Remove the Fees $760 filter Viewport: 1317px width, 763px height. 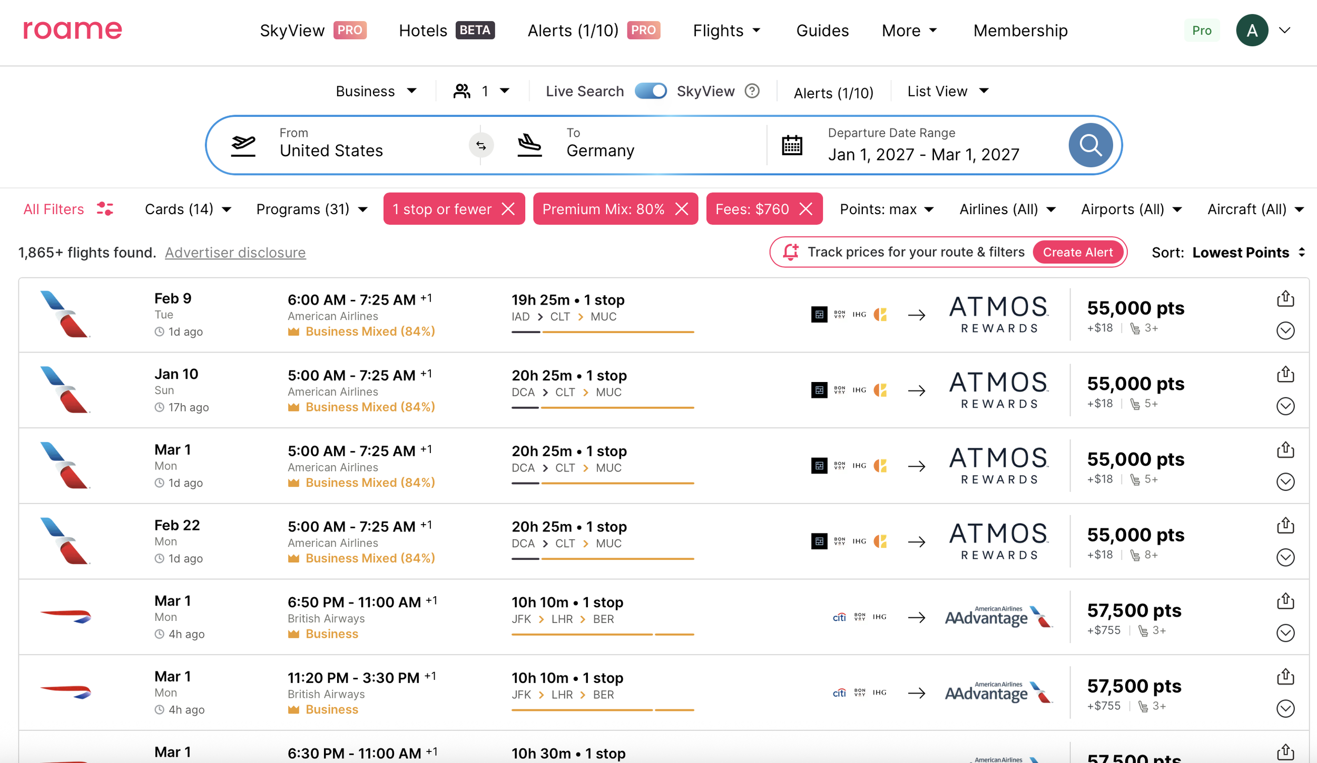806,209
